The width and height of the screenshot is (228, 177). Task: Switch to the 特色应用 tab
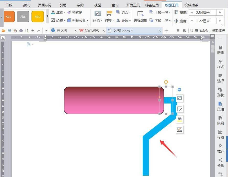click(152, 5)
